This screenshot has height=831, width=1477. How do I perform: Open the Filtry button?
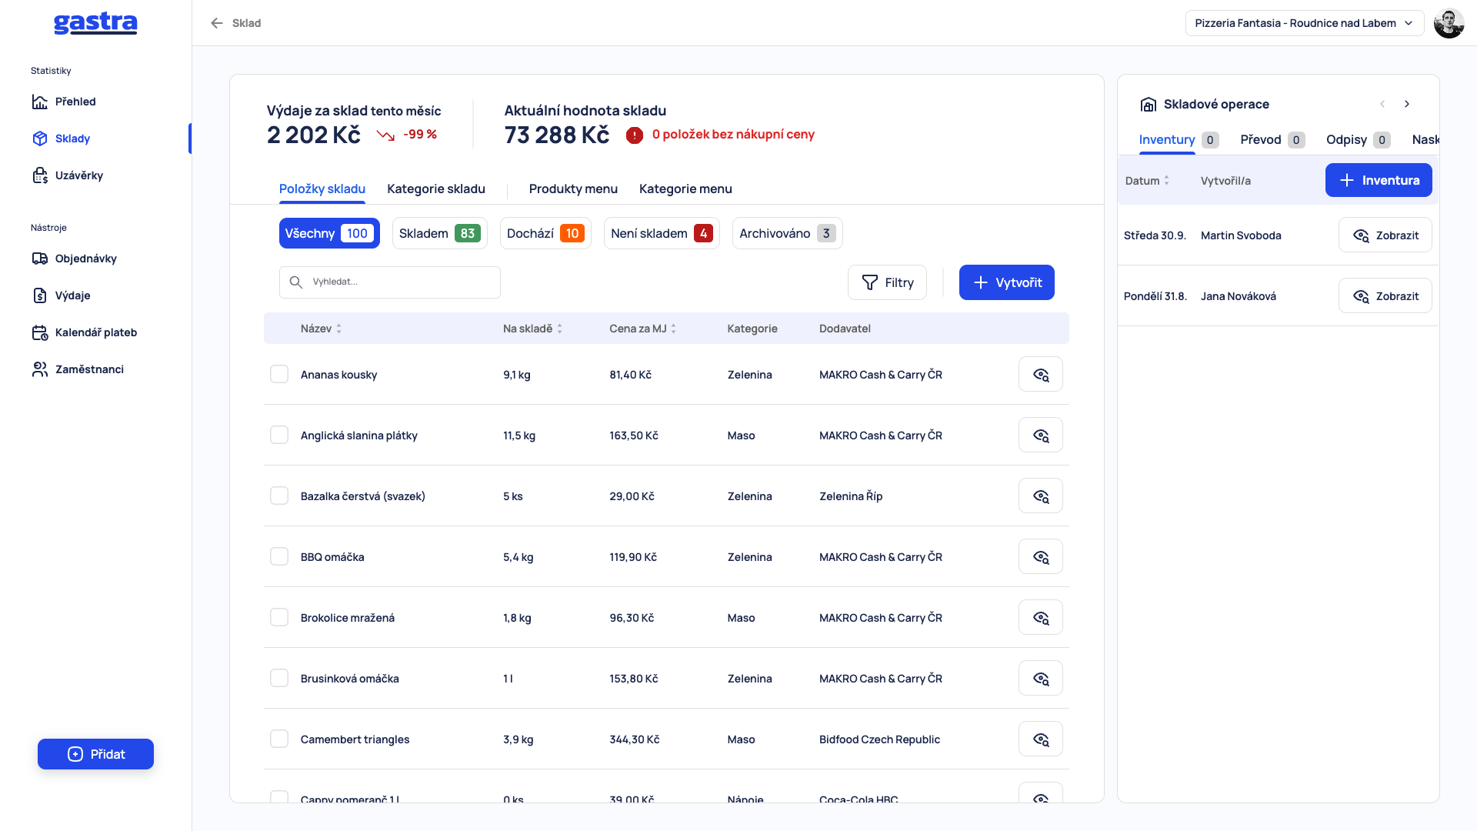(x=887, y=283)
